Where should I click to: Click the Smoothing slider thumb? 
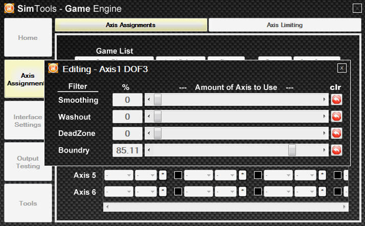(x=157, y=100)
